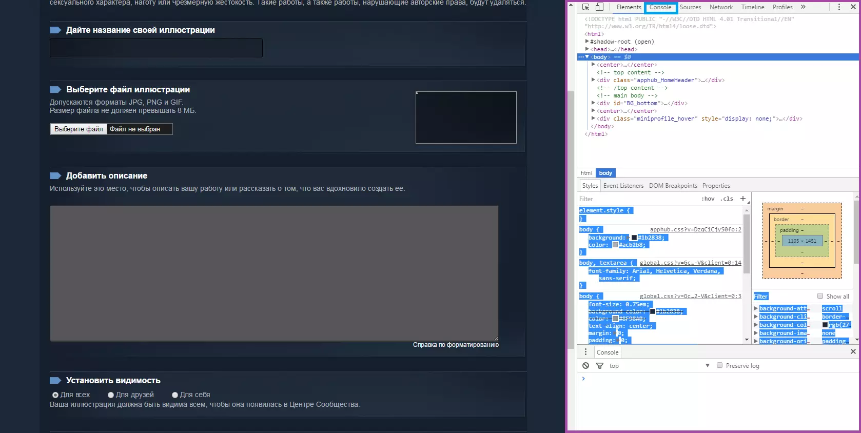Open global.css link for body, textarea rule
Viewport: 861px width, 433px height.
690,263
